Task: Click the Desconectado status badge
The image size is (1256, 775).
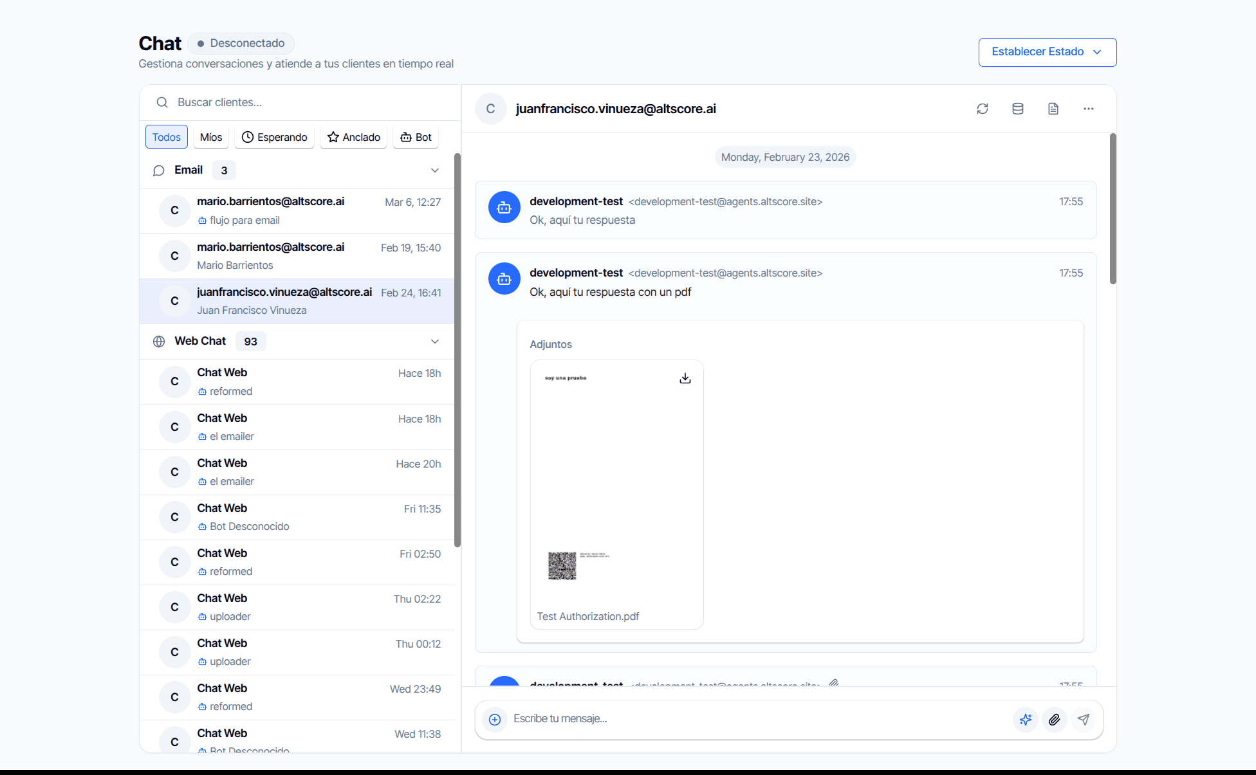Action: click(x=241, y=43)
